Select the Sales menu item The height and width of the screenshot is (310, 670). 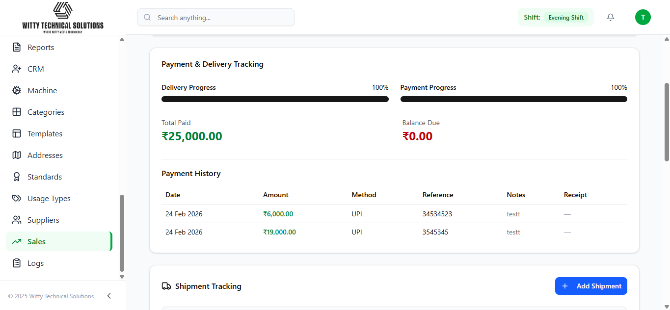pyautogui.click(x=36, y=242)
